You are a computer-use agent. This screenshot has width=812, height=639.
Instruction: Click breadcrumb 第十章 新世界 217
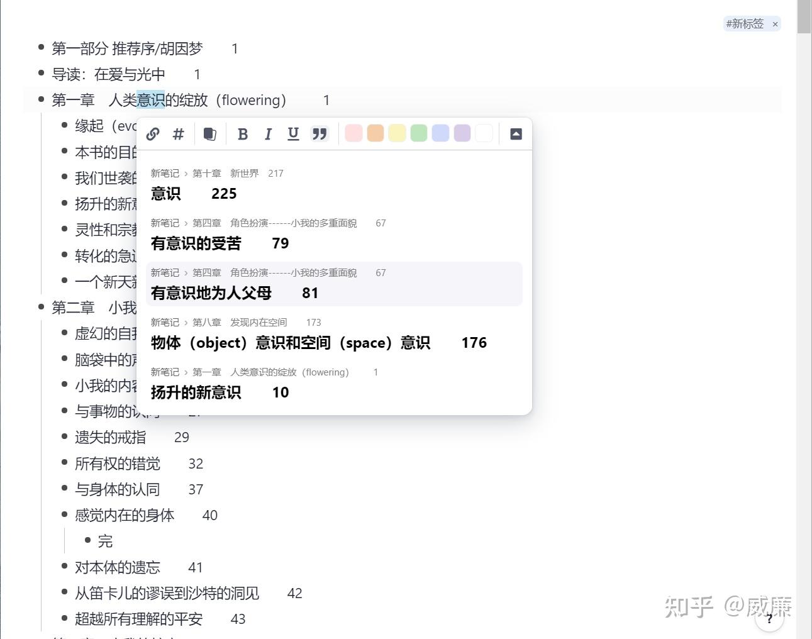(238, 174)
